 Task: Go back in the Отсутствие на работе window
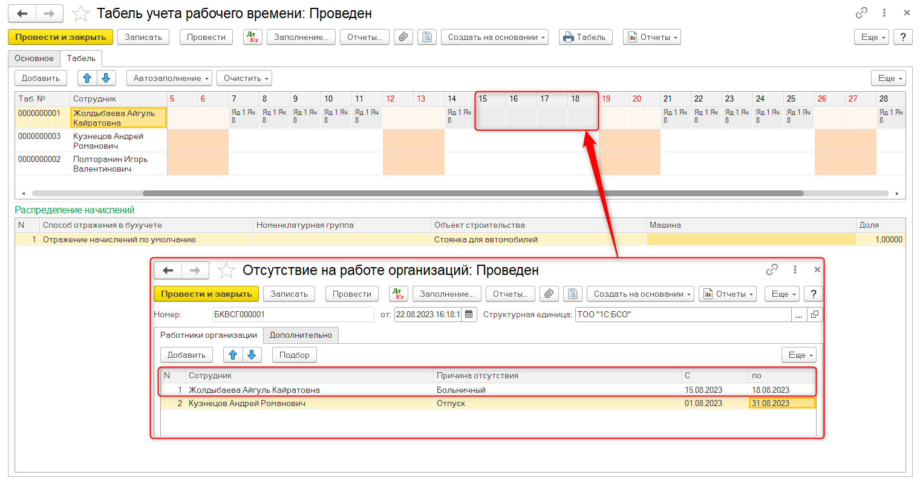point(168,270)
